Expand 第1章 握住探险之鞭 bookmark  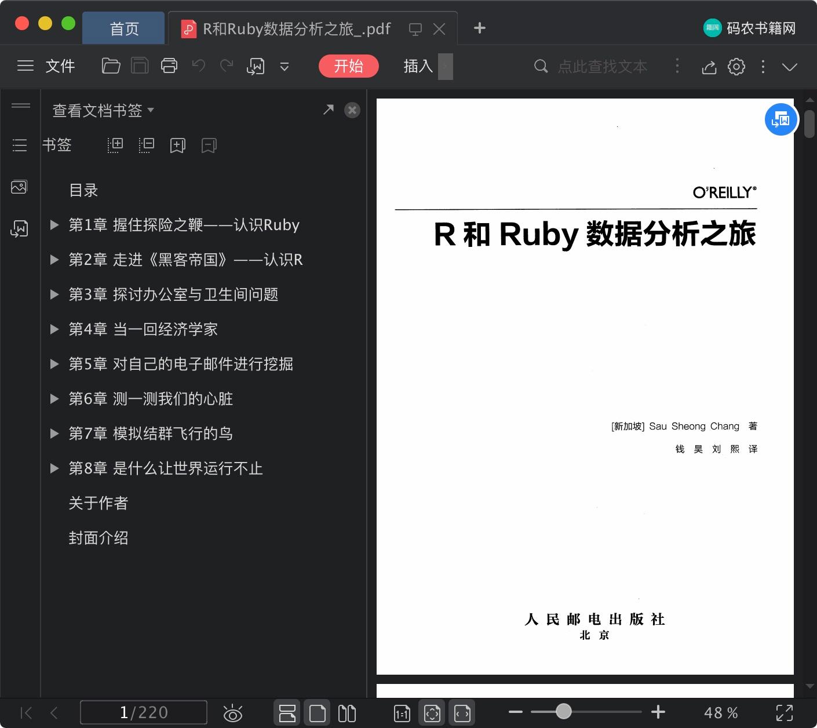54,225
